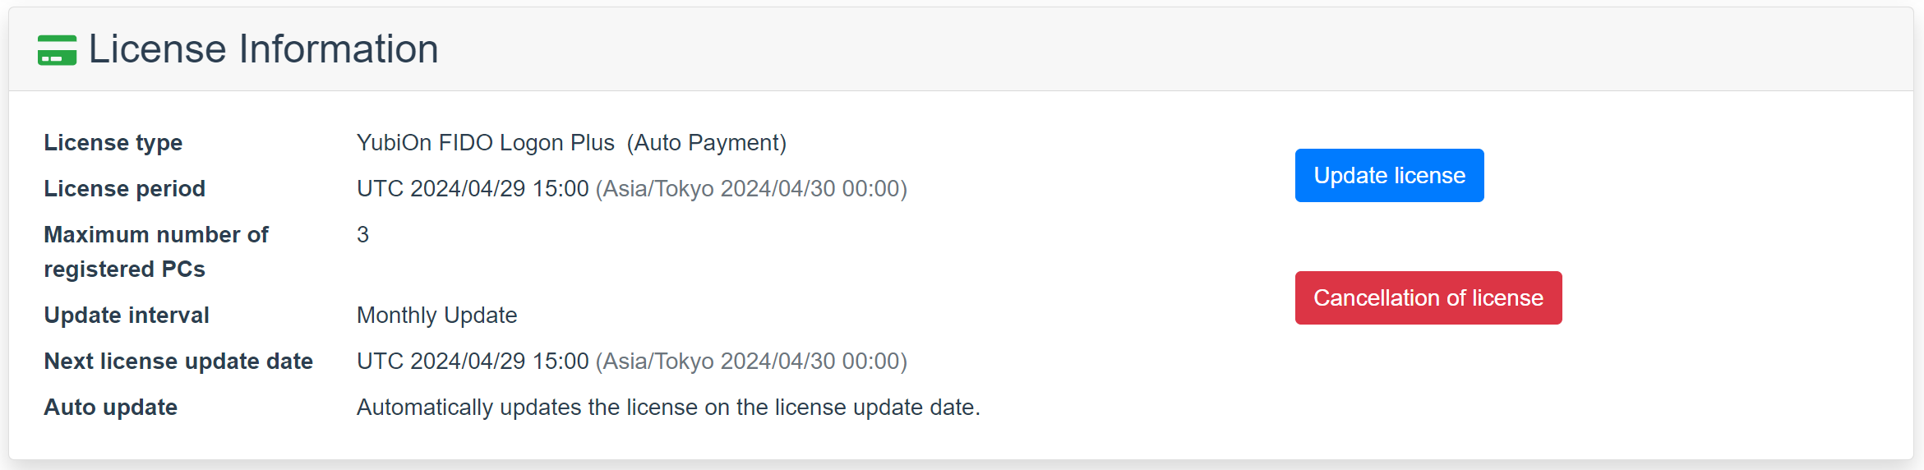
Task: Click the License type label
Action: [113, 143]
